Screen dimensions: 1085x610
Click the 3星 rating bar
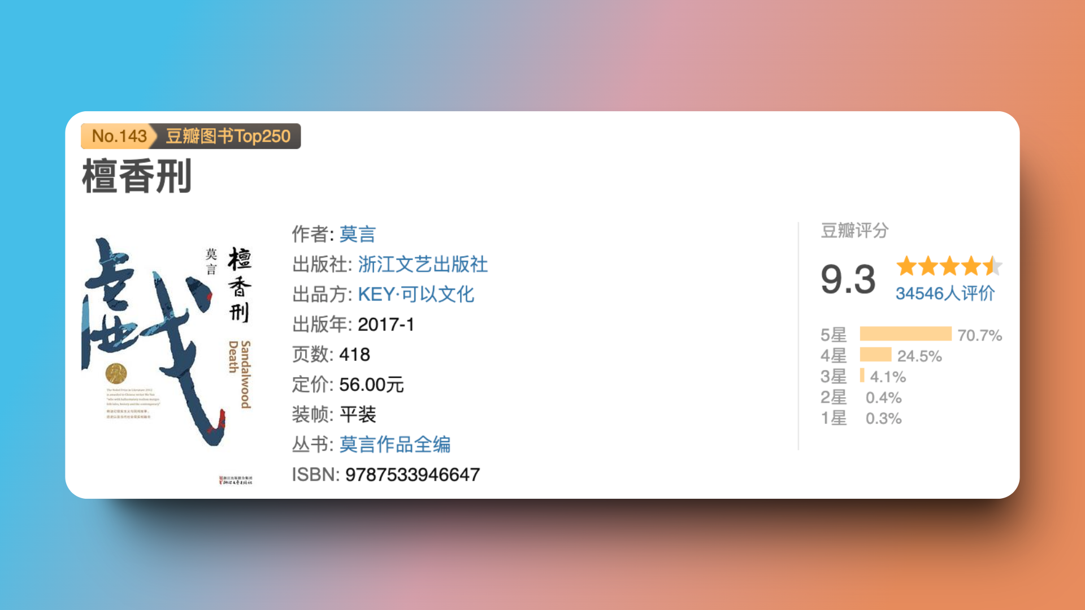(862, 376)
